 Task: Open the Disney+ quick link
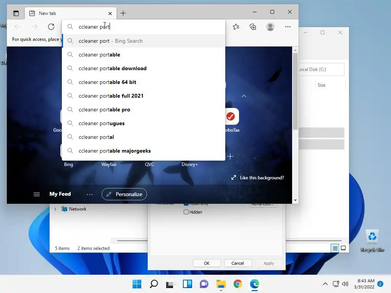pos(189,164)
